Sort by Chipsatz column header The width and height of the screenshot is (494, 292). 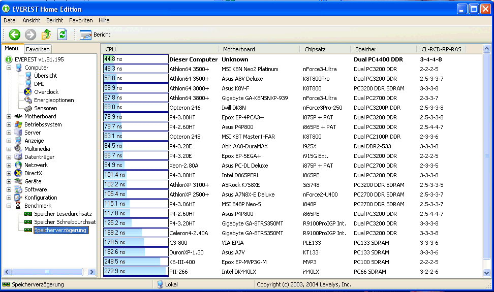[x=325, y=49]
